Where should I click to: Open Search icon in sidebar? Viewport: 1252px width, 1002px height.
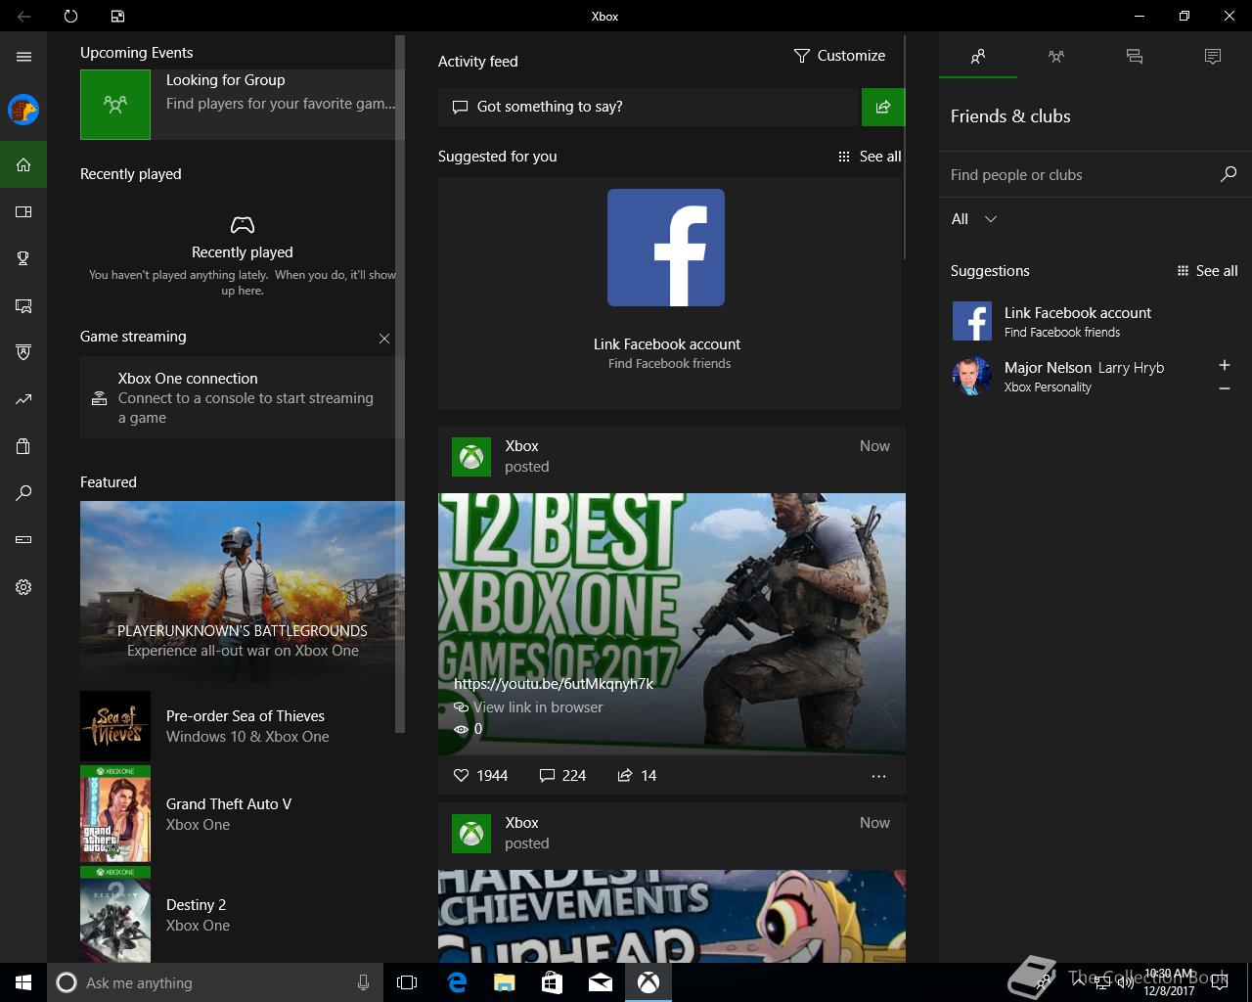pyautogui.click(x=23, y=493)
